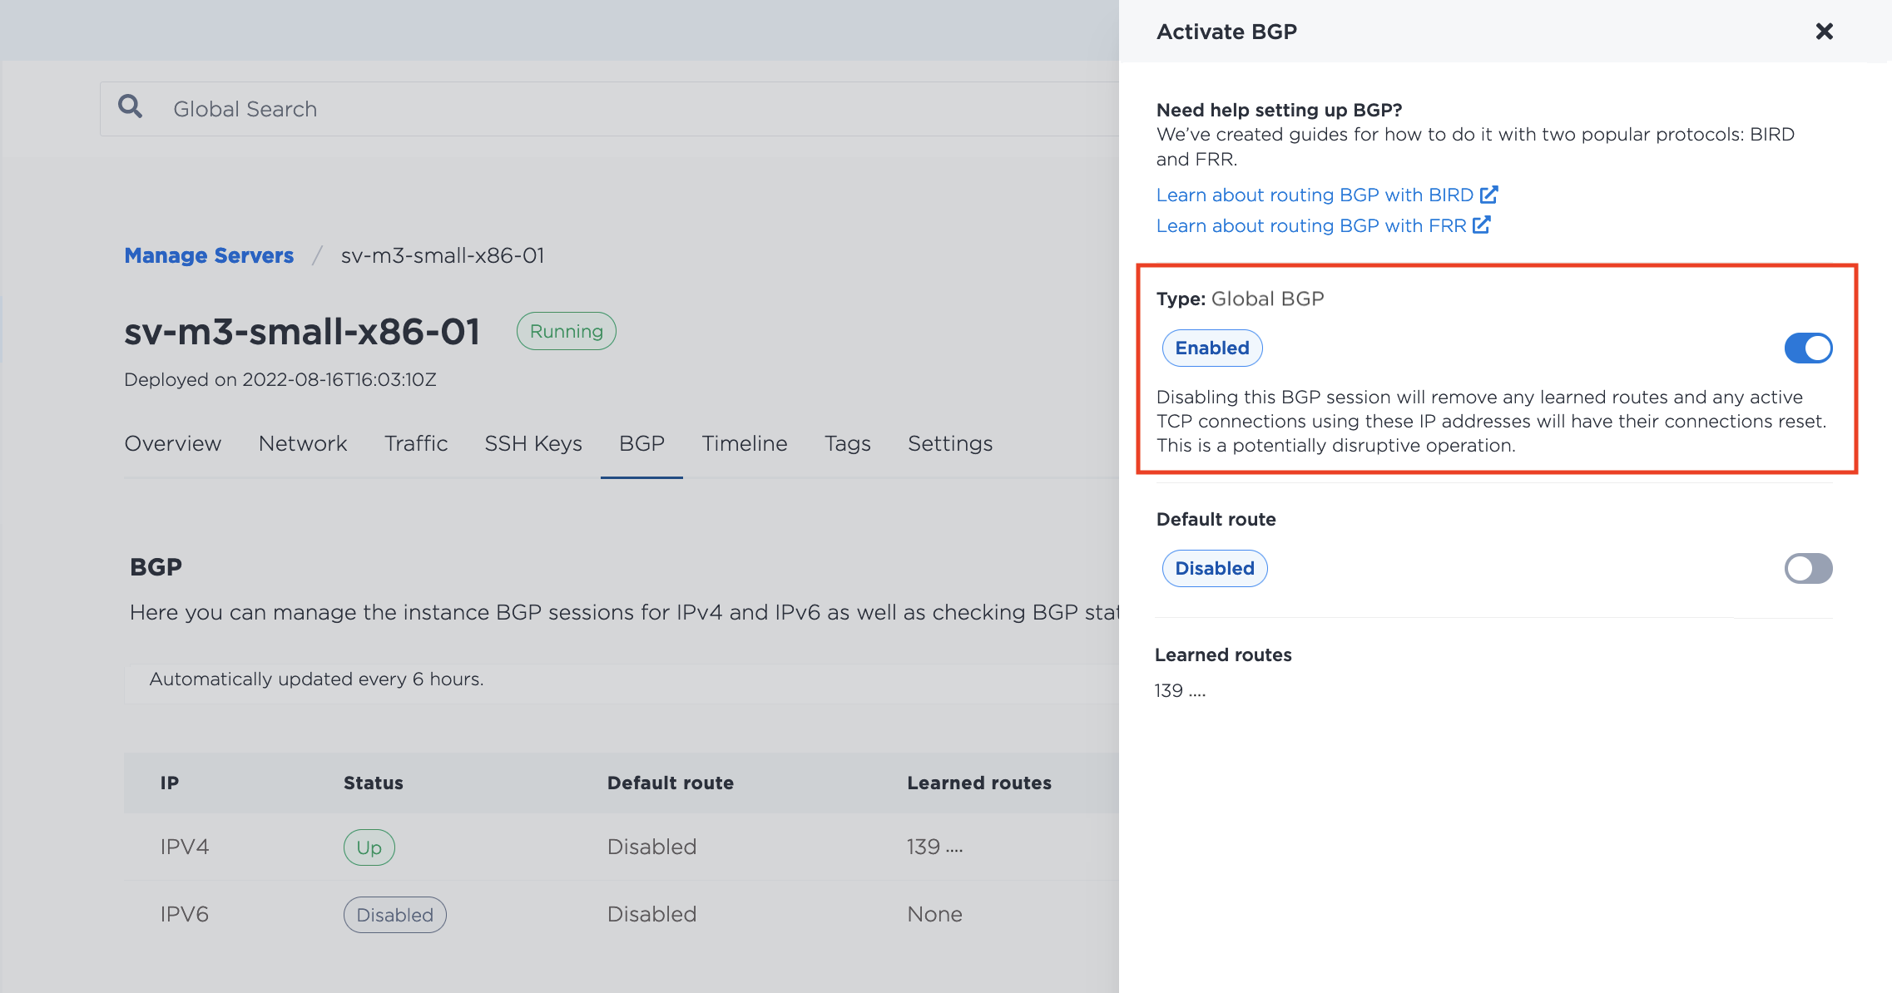Click the Disabled status badge for IPV6

395,915
